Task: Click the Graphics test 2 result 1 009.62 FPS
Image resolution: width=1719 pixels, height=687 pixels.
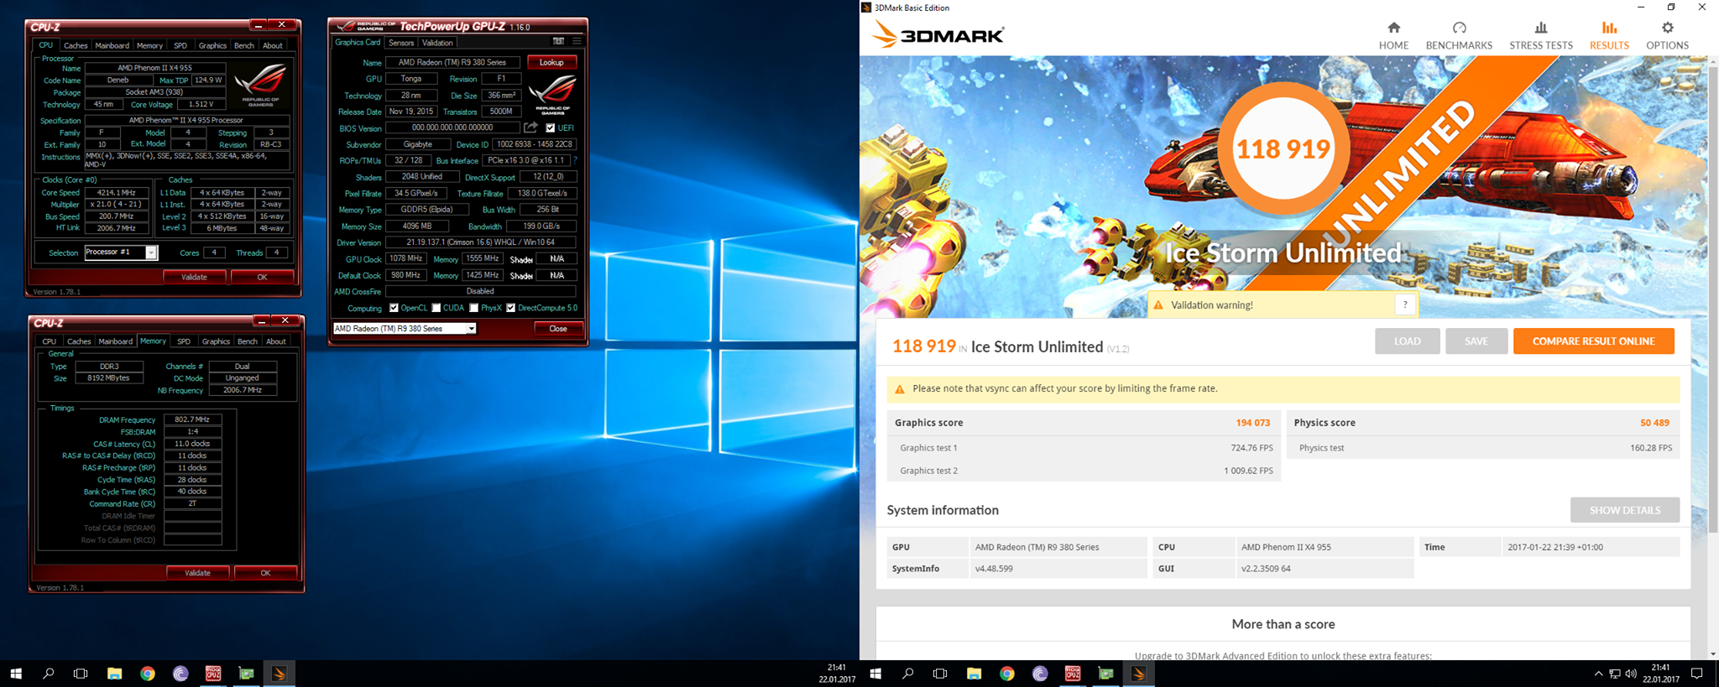Action: pyautogui.click(x=1248, y=471)
